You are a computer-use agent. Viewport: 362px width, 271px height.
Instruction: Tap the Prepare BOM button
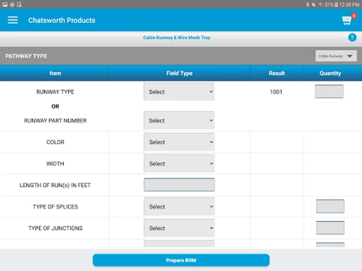tap(181, 260)
